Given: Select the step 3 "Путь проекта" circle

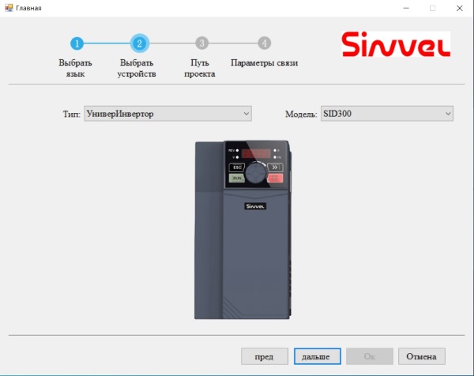Looking at the screenshot, I should pyautogui.click(x=201, y=43).
